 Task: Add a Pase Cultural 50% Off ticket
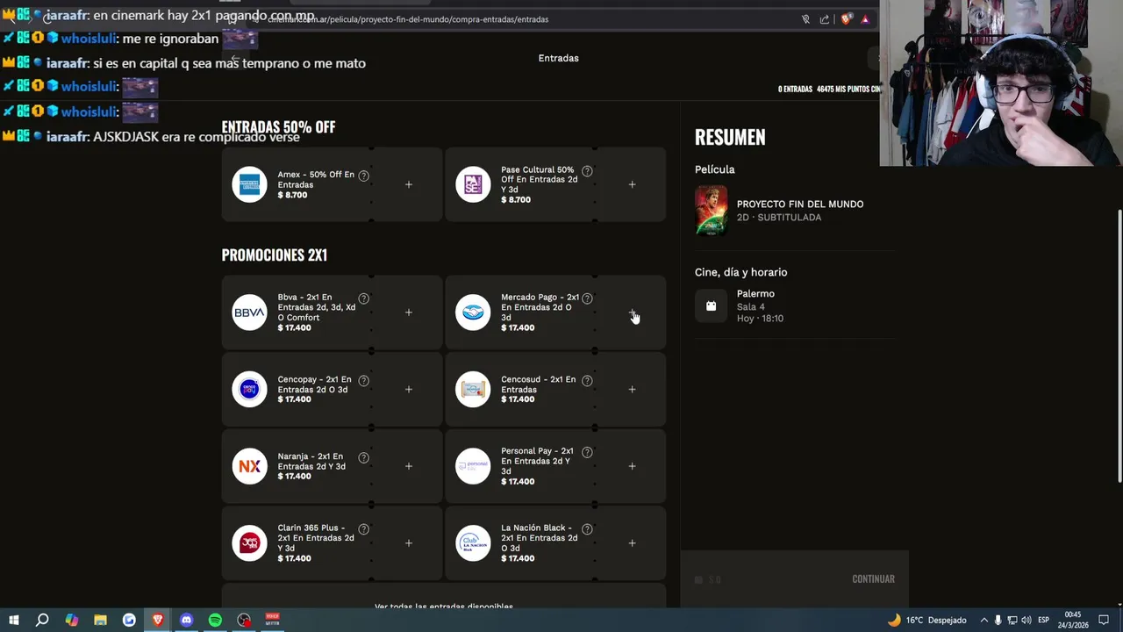(632, 184)
